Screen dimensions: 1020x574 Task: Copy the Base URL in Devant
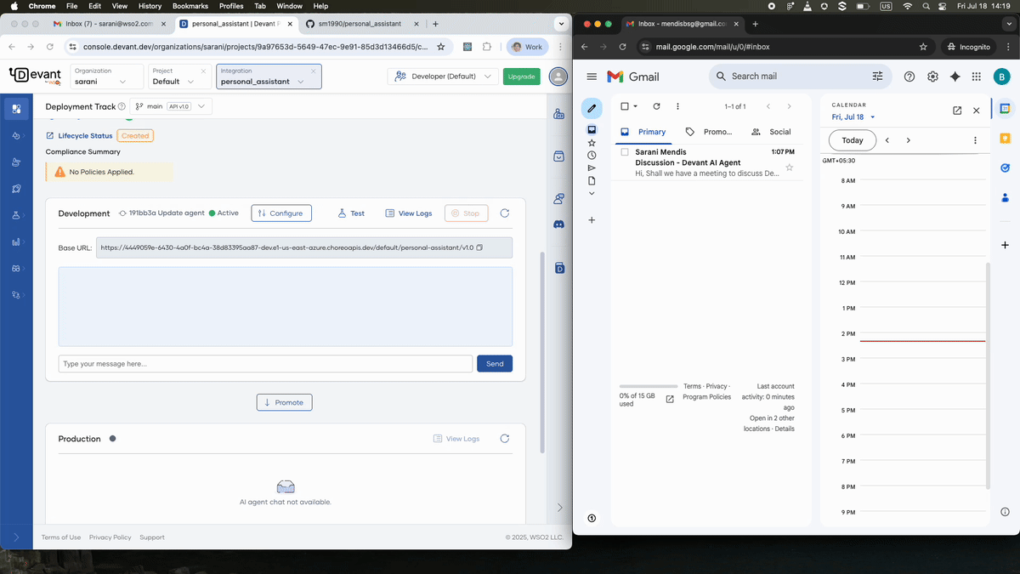point(479,247)
